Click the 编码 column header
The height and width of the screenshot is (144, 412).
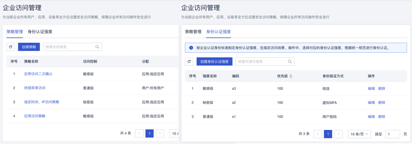click(235, 76)
